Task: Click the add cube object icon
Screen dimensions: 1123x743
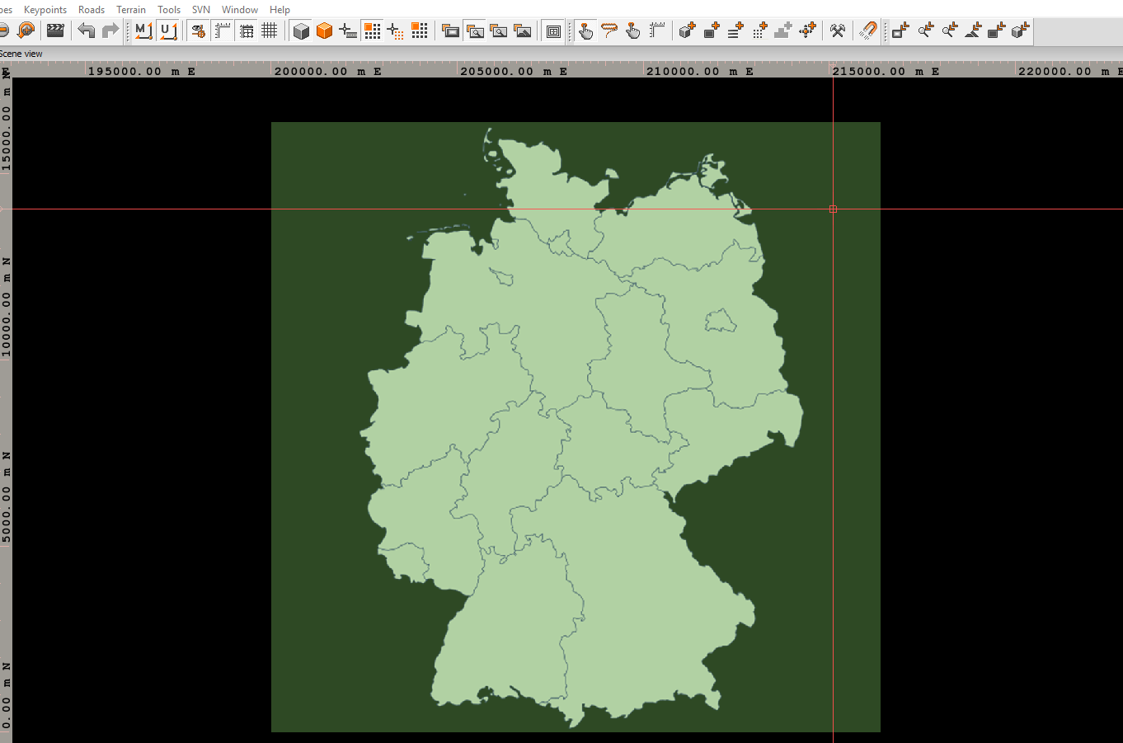Action: (x=687, y=31)
